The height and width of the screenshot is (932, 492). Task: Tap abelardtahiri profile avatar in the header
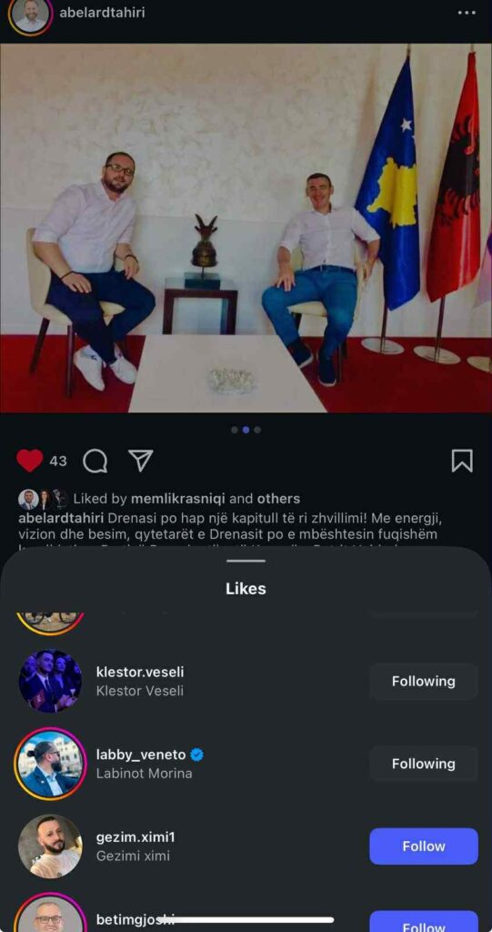30,14
